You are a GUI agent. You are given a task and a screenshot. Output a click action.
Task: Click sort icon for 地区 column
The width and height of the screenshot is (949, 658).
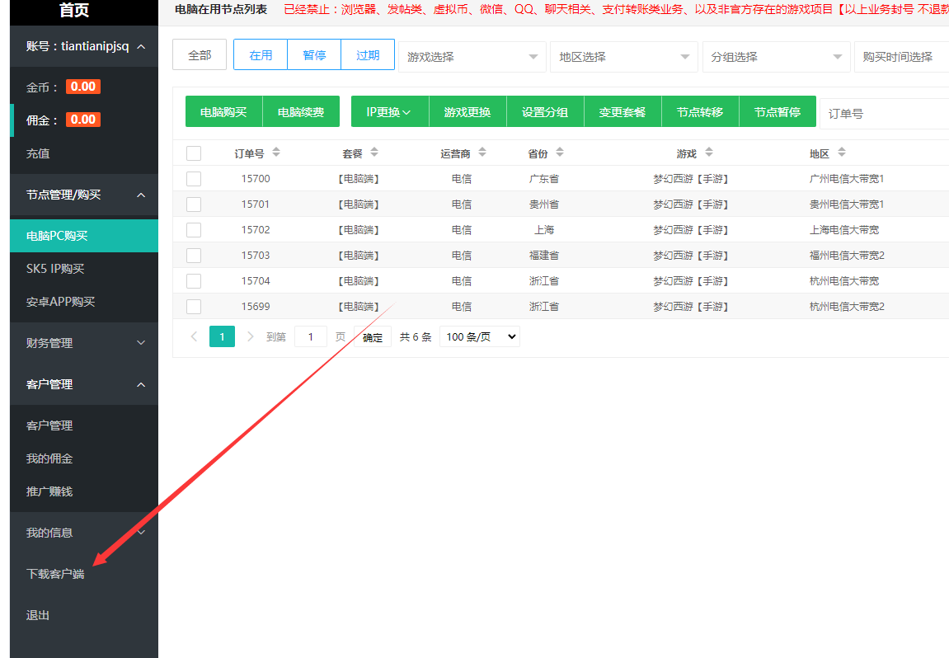(841, 153)
